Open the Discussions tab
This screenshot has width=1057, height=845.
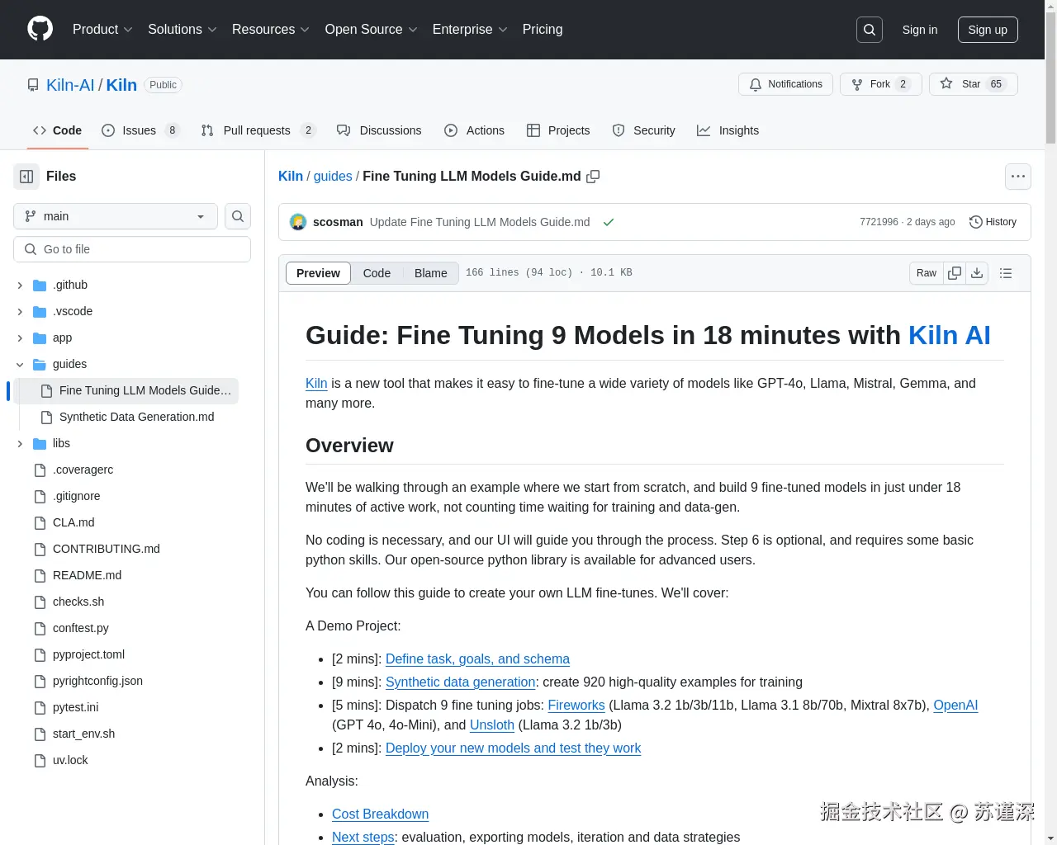tap(379, 130)
